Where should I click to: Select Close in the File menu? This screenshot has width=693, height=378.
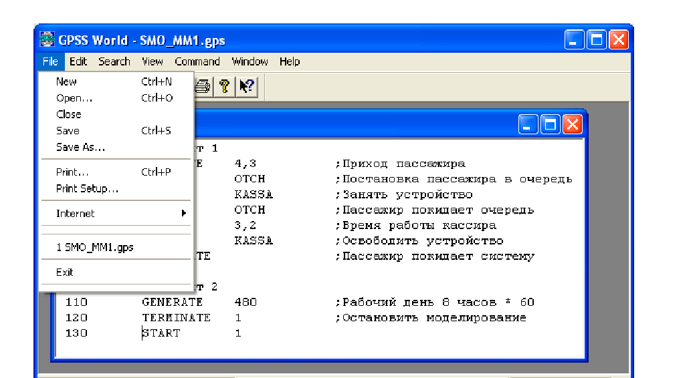[116, 114]
